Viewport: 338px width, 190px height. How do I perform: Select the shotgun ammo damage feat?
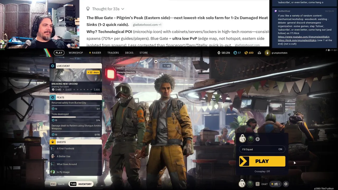76,130
